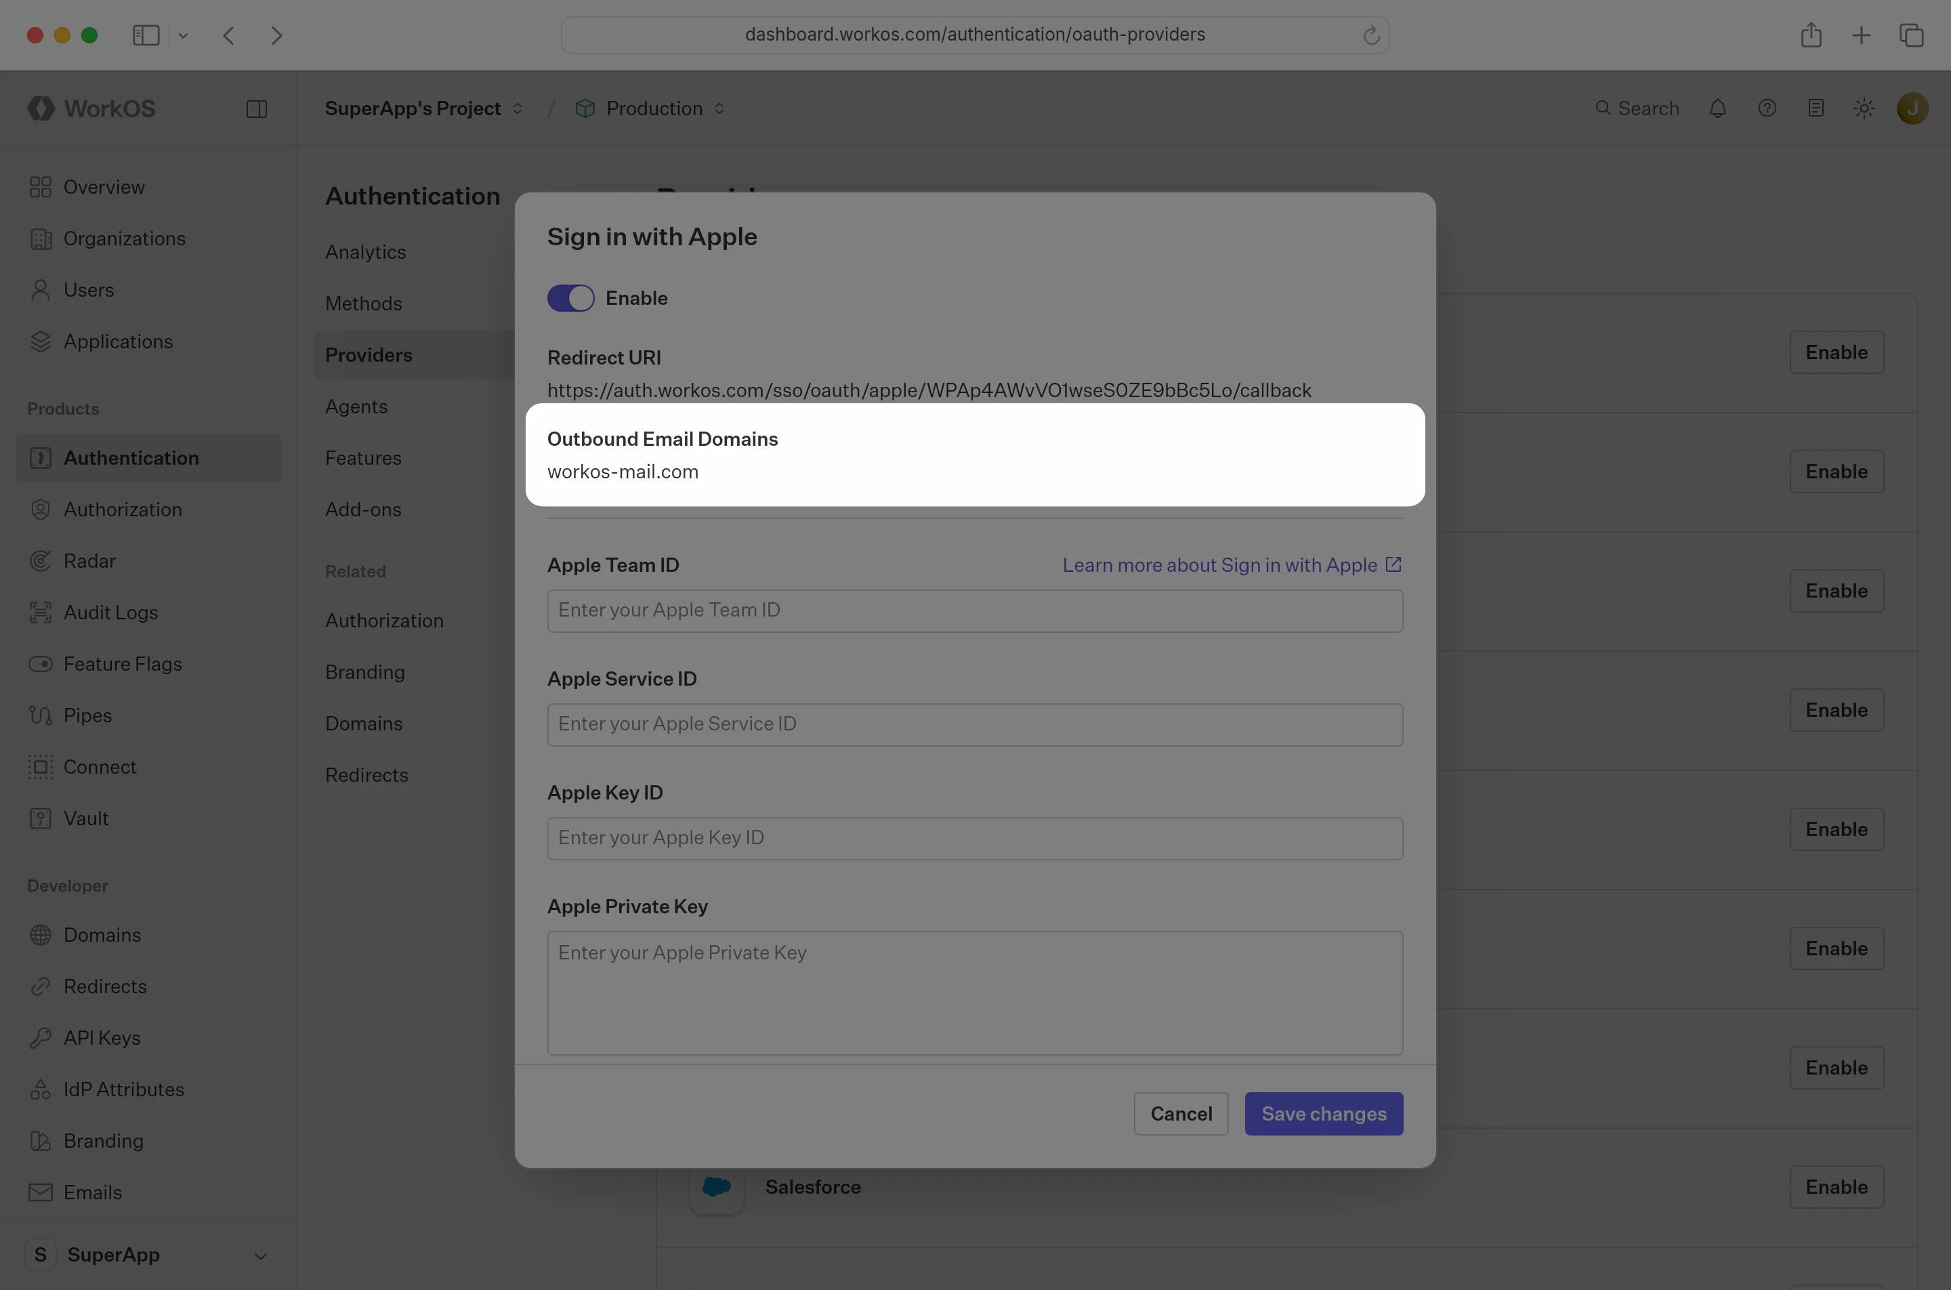Click the Search field in header
The width and height of the screenshot is (1951, 1290).
(1637, 108)
